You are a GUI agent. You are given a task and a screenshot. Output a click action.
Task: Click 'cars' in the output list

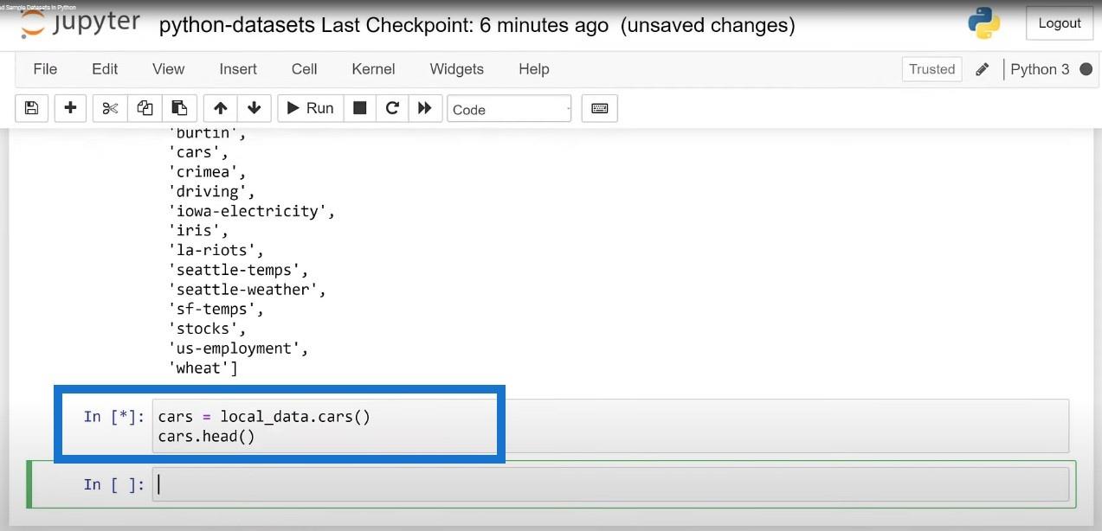pos(194,152)
